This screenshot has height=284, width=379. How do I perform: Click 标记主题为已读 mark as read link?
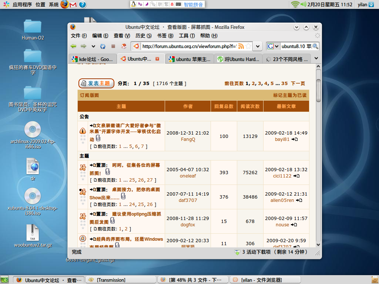point(290,95)
